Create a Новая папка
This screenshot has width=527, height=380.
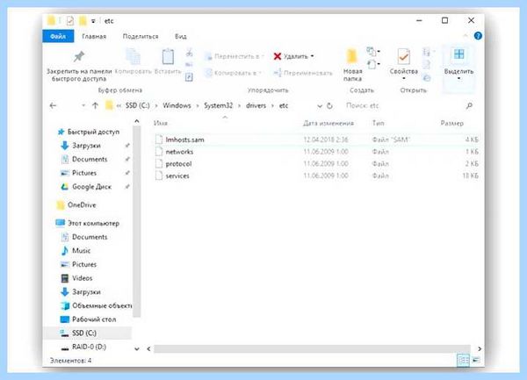pyautogui.click(x=352, y=66)
